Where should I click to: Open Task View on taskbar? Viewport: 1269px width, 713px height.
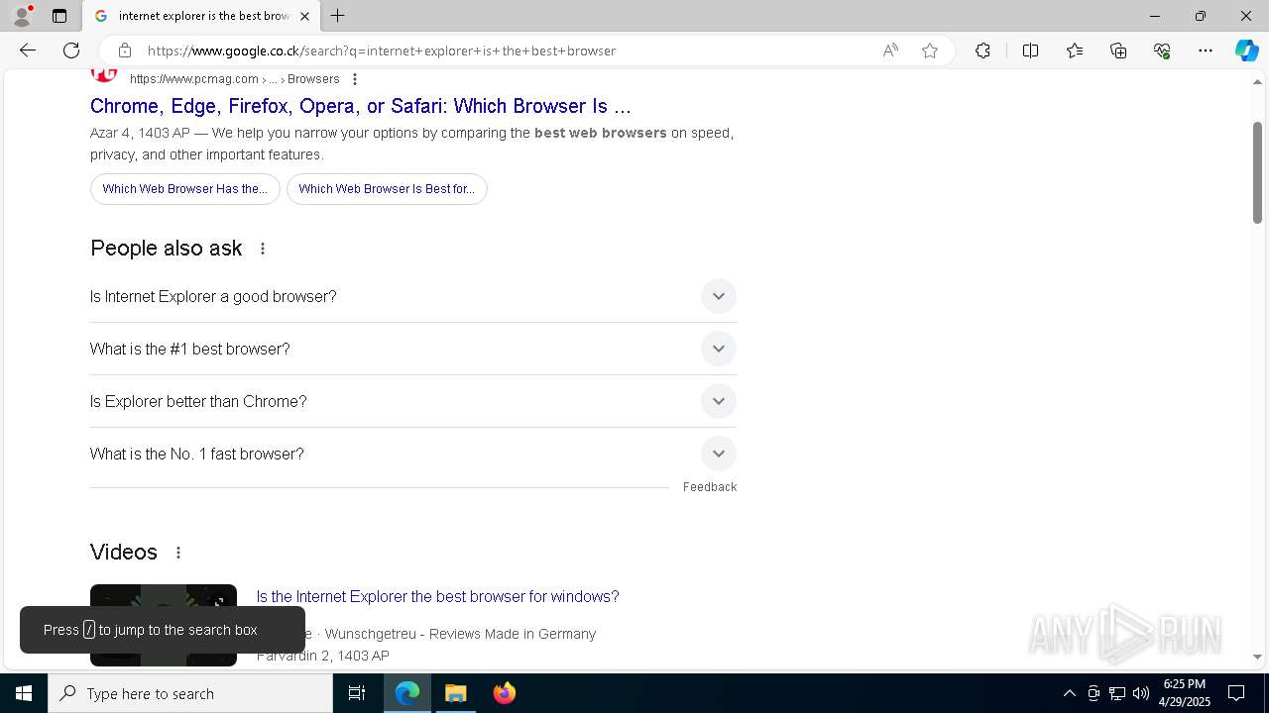(357, 693)
